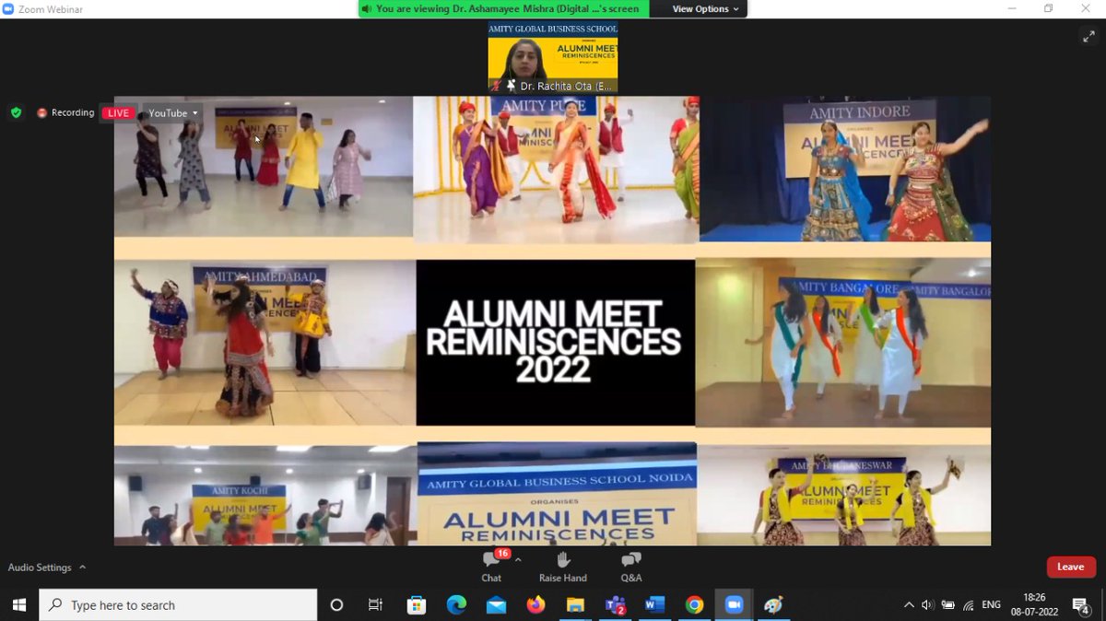Open the Mail app on the taskbar

coord(496,604)
